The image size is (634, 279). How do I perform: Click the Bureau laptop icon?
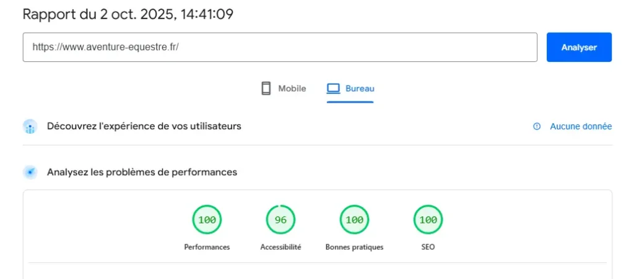coord(334,88)
